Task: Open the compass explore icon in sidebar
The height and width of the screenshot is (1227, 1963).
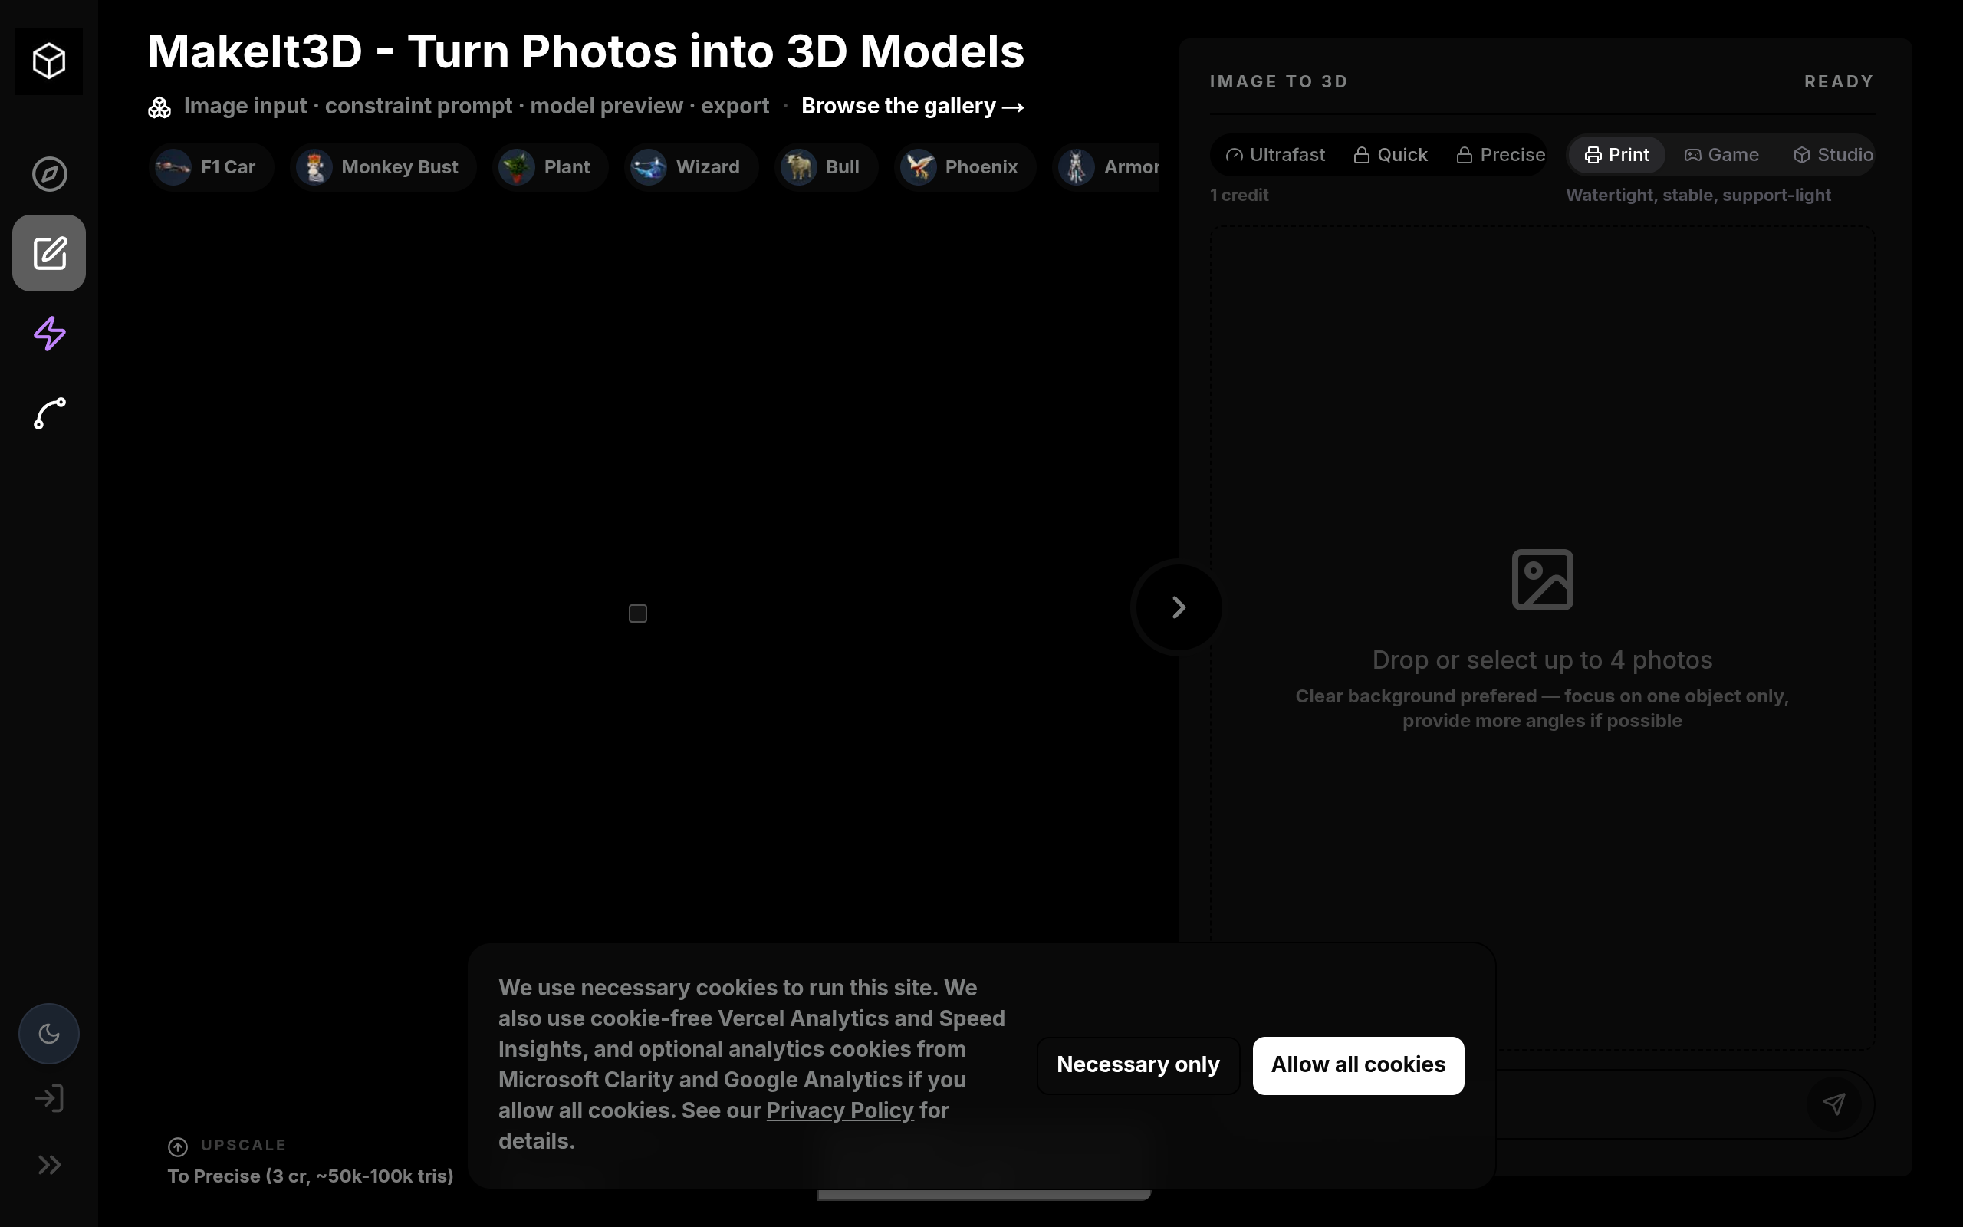Action: (50, 173)
